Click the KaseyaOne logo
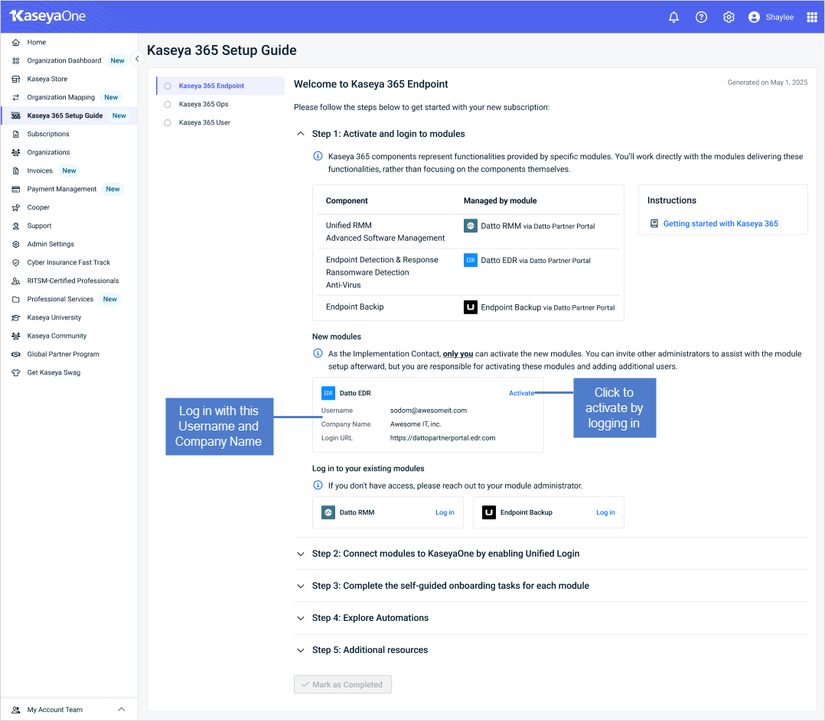The width and height of the screenshot is (825, 721). 48,16
